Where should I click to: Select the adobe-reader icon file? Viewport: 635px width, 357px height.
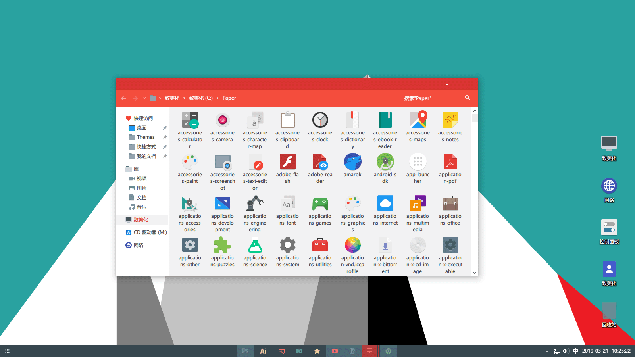click(x=320, y=169)
